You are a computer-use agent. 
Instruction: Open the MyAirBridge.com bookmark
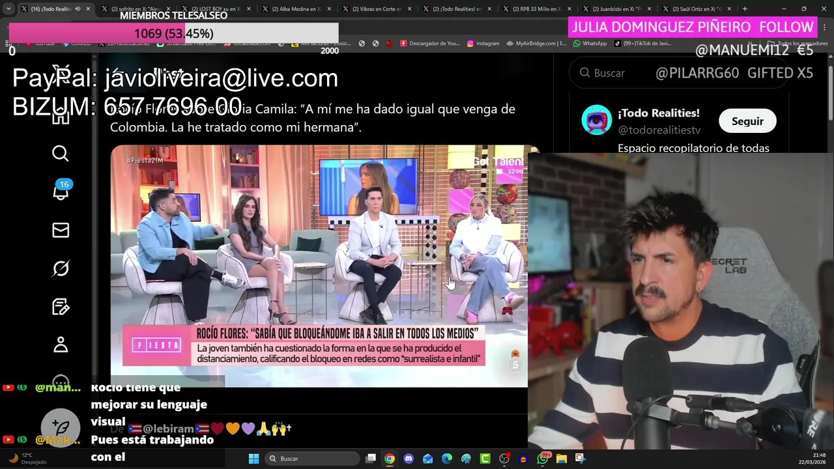pyautogui.click(x=536, y=44)
